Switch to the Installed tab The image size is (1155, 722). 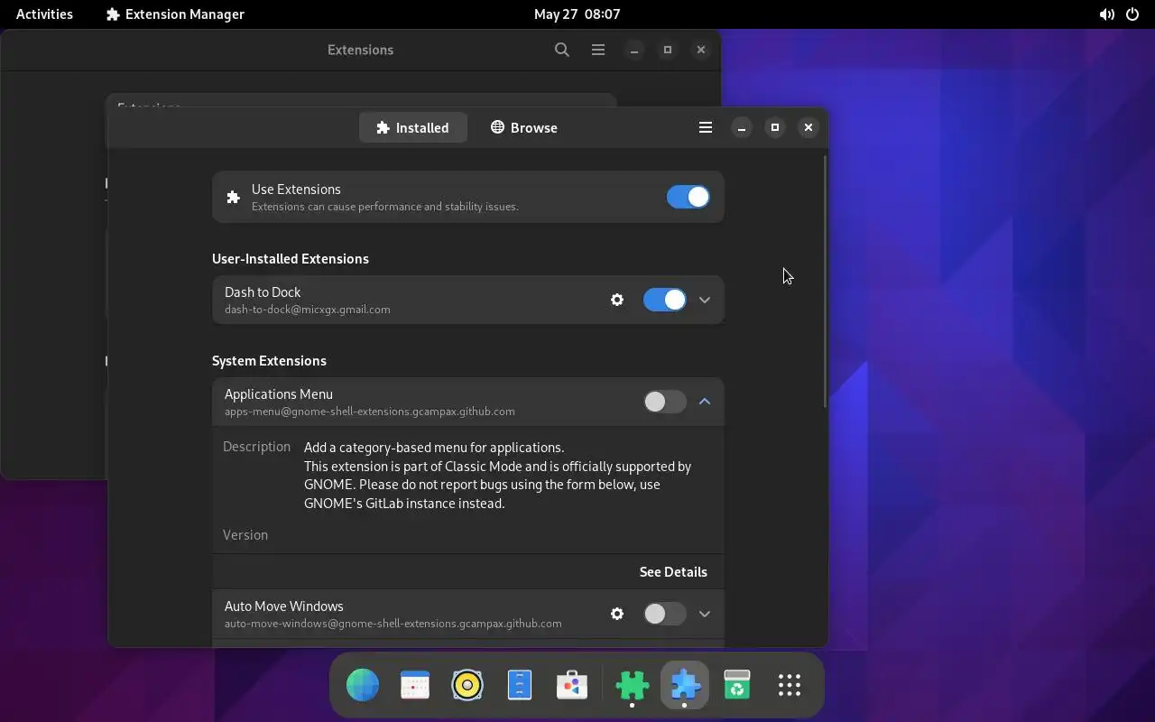coord(412,127)
